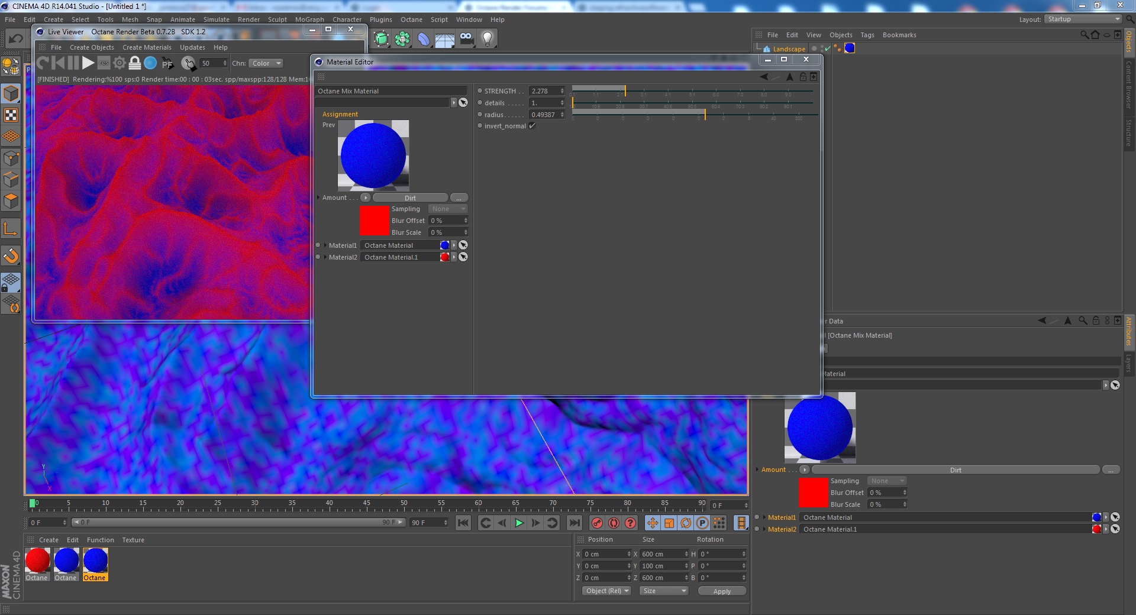Restart render in Live Viewer toolbar
Image resolution: width=1136 pixels, height=615 pixels.
click(x=43, y=63)
